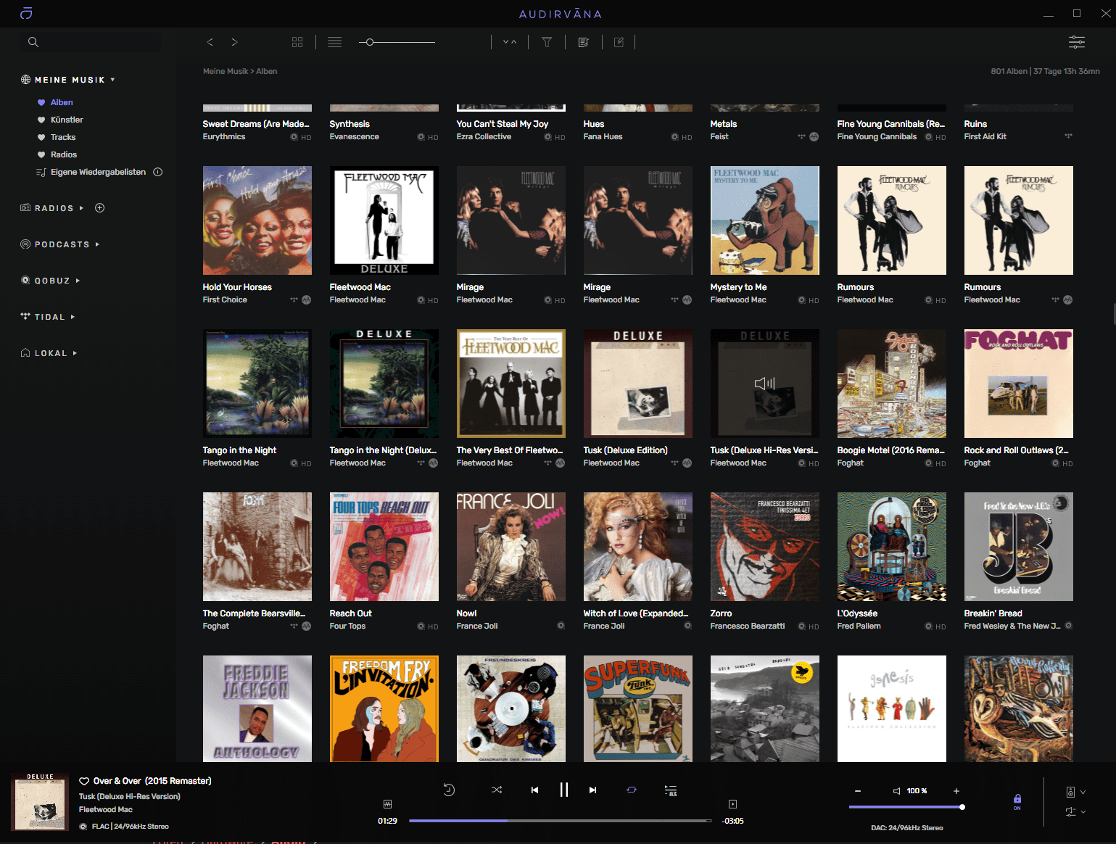This screenshot has height=844, width=1116.
Task: Toggle repeat mode
Action: point(632,790)
